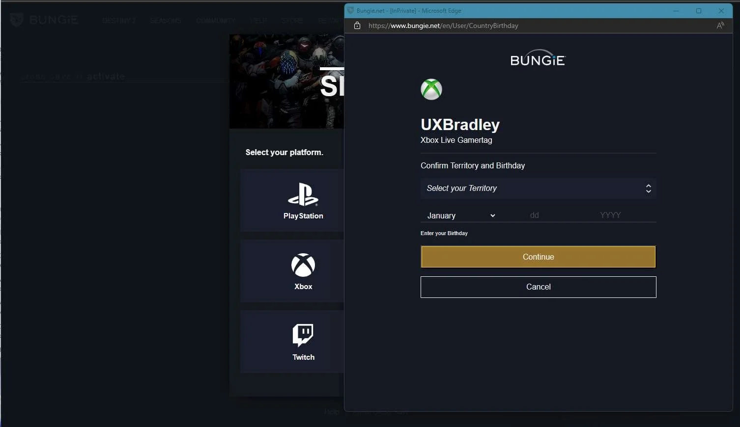Image resolution: width=740 pixels, height=427 pixels.
Task: Click the 'Confirm Territory and Birthday' heading
Action: click(x=473, y=165)
